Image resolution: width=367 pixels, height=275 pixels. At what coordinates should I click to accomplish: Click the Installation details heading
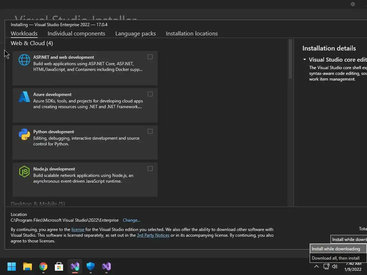[x=329, y=48]
